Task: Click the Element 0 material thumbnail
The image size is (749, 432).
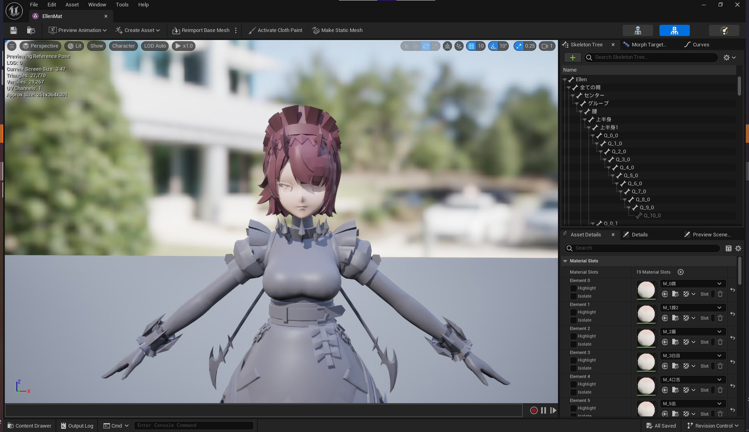Action: coord(646,290)
